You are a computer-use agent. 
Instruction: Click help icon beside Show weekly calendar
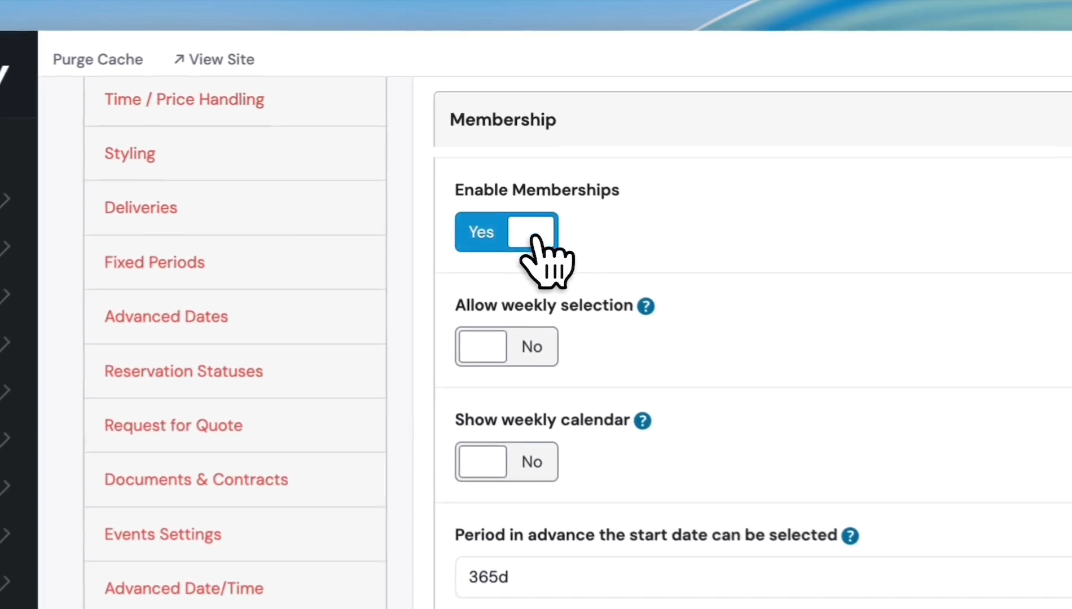coord(642,421)
